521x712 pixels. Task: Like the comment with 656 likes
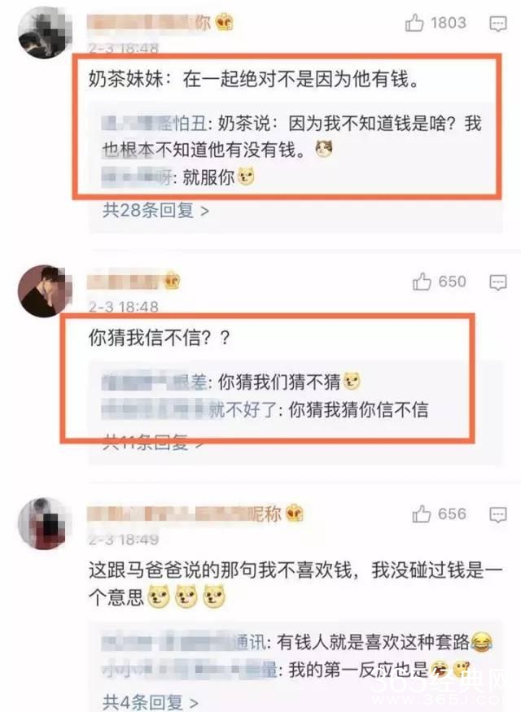[x=422, y=514]
